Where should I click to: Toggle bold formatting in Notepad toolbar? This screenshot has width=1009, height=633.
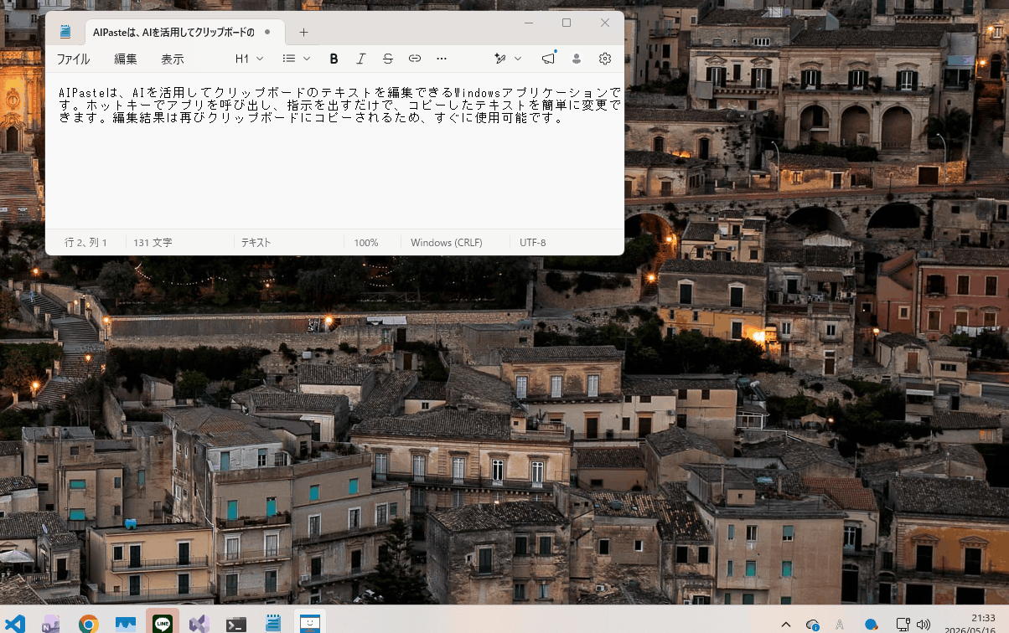[x=334, y=59]
